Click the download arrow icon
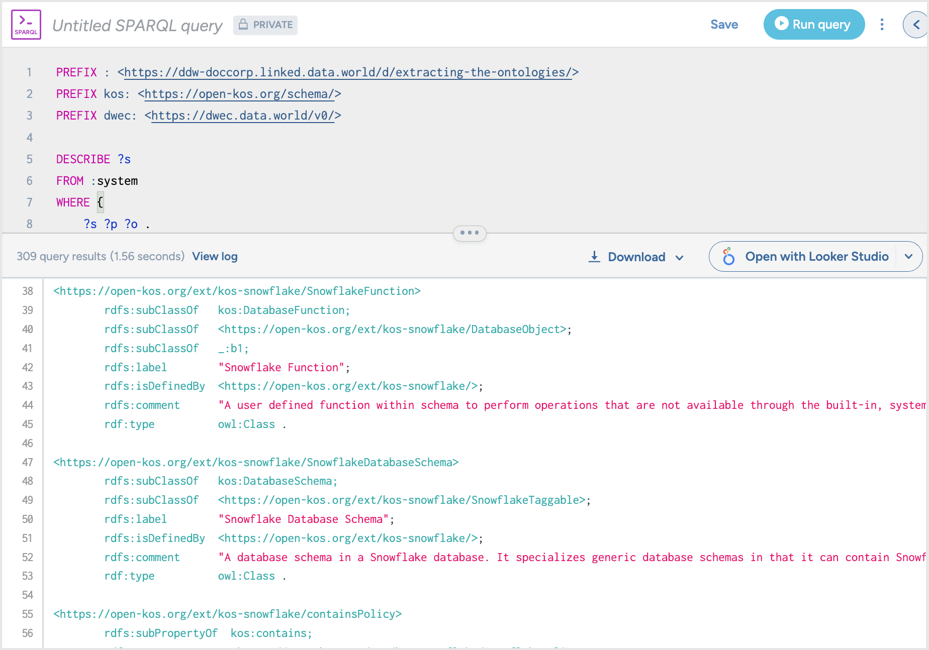The width and height of the screenshot is (929, 650). point(594,257)
